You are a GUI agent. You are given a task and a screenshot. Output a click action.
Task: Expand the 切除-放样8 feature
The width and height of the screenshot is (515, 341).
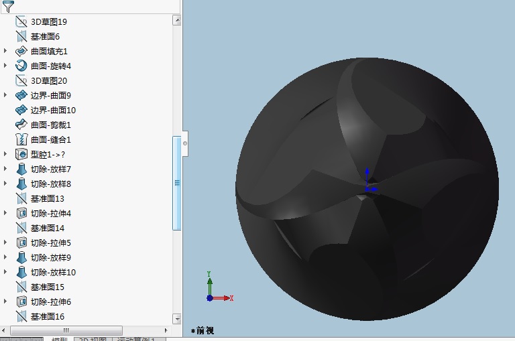pyautogui.click(x=5, y=184)
